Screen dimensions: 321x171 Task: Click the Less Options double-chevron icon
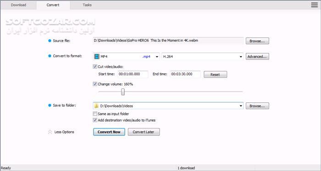(50, 132)
